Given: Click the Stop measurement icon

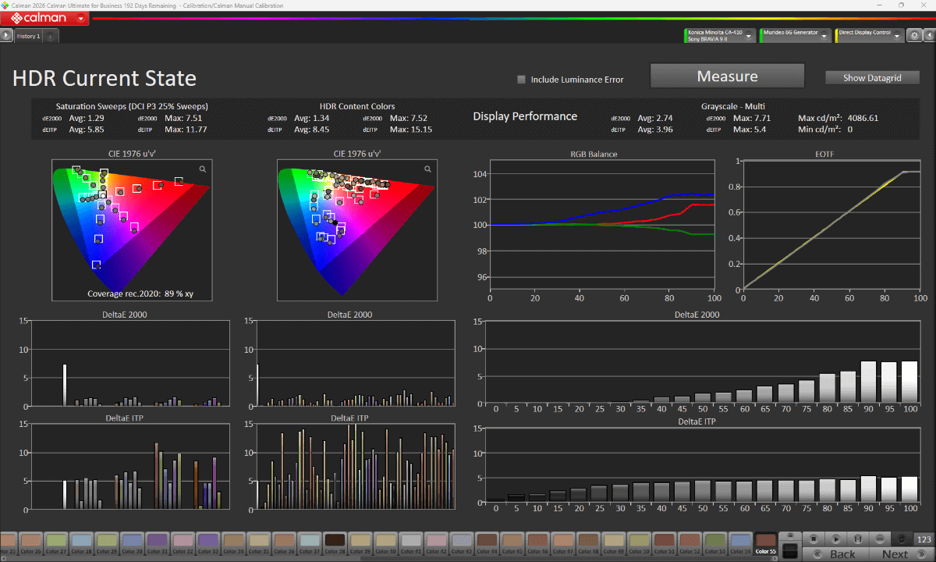Looking at the screenshot, I should (x=814, y=539).
